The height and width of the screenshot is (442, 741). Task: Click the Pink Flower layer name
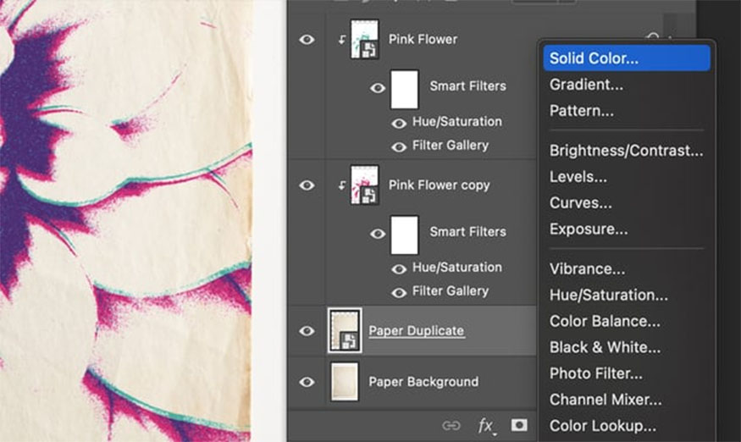[423, 39]
